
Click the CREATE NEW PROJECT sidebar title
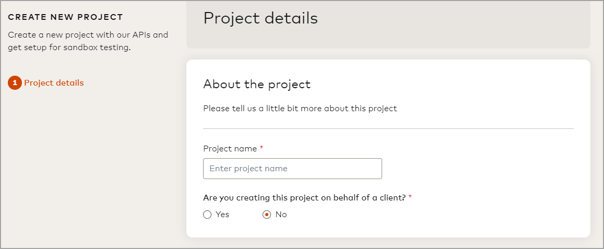pyautogui.click(x=65, y=17)
